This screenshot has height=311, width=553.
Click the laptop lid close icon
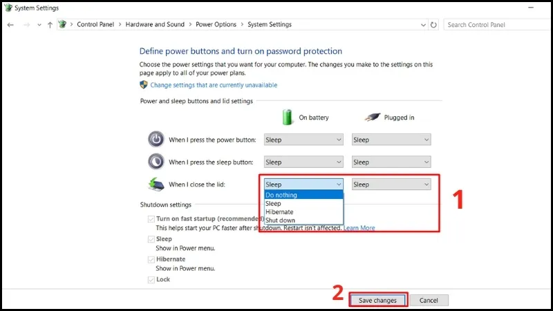(156, 184)
